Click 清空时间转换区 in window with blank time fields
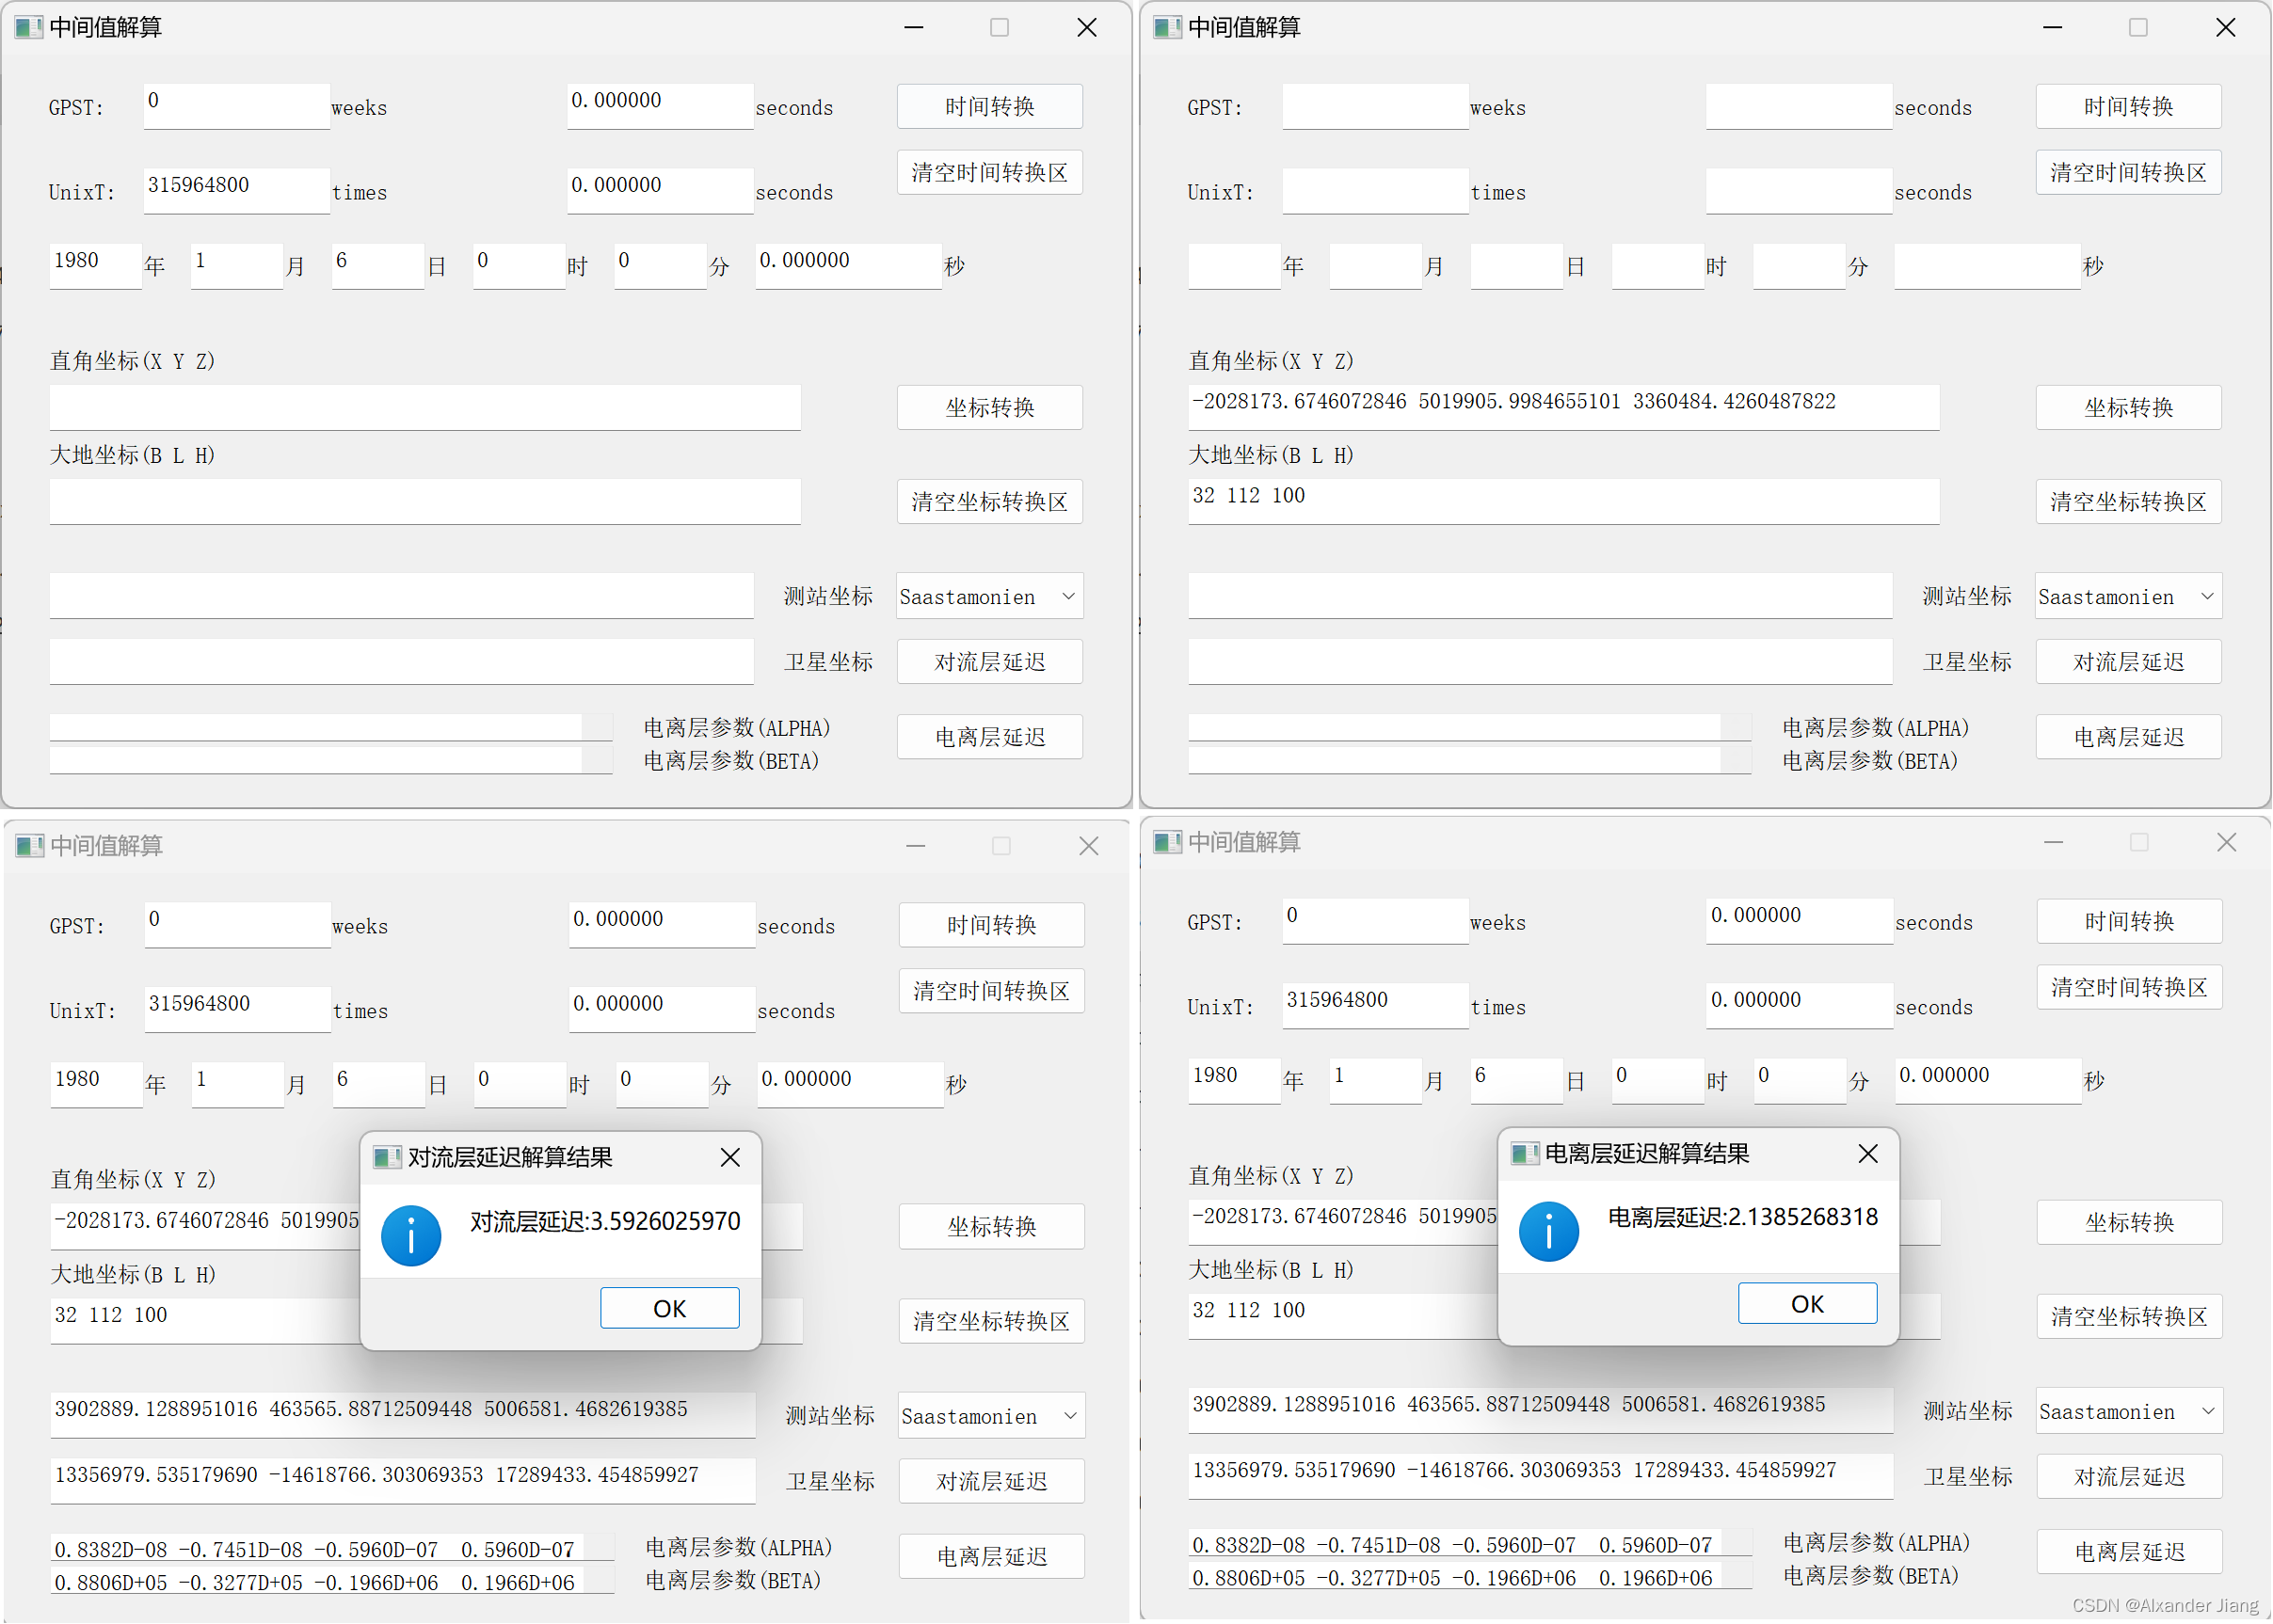Image resolution: width=2273 pixels, height=1624 pixels. pos(2129,172)
